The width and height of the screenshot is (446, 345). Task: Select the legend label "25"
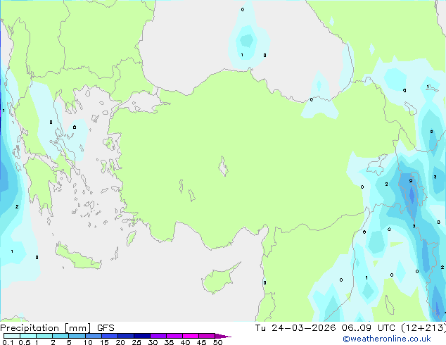point(136,342)
